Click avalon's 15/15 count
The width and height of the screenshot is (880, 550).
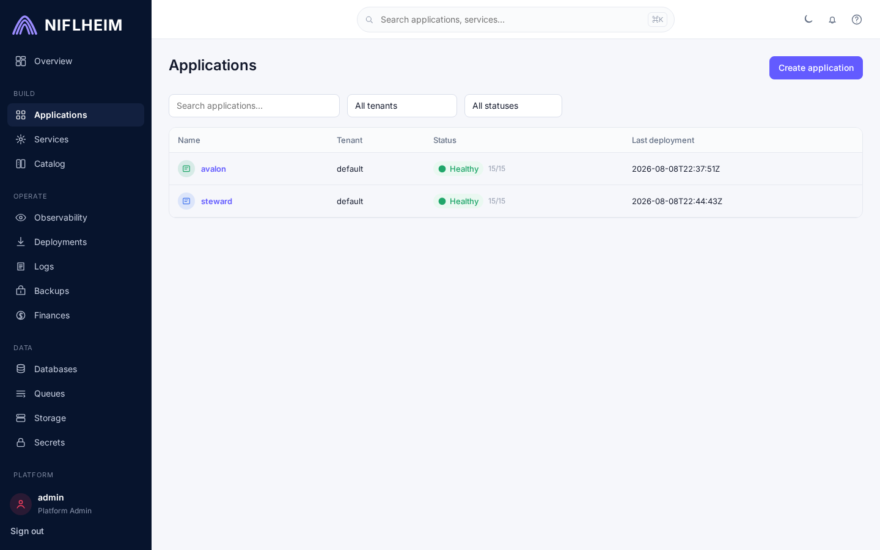497,169
